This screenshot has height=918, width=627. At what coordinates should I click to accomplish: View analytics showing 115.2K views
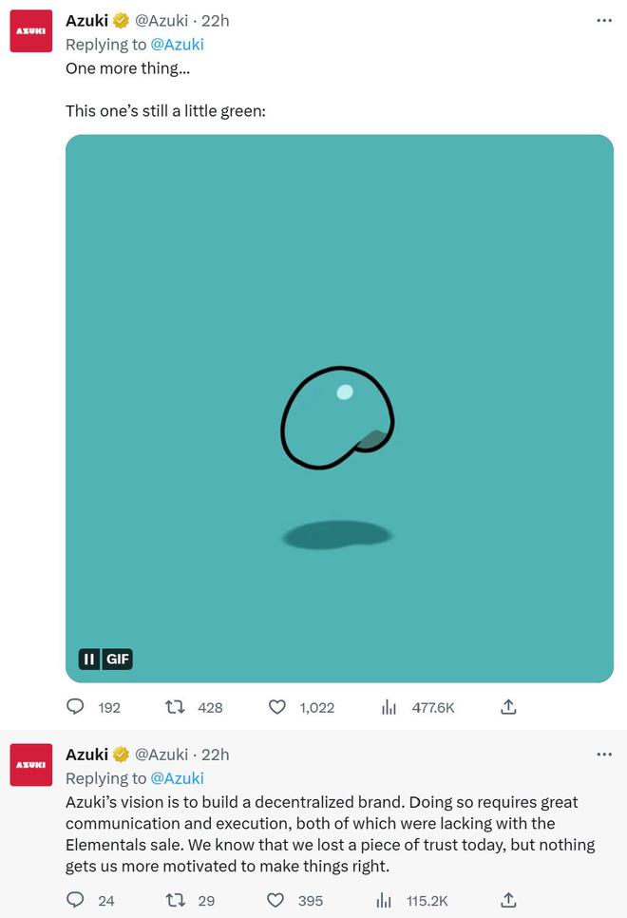pyautogui.click(x=384, y=900)
